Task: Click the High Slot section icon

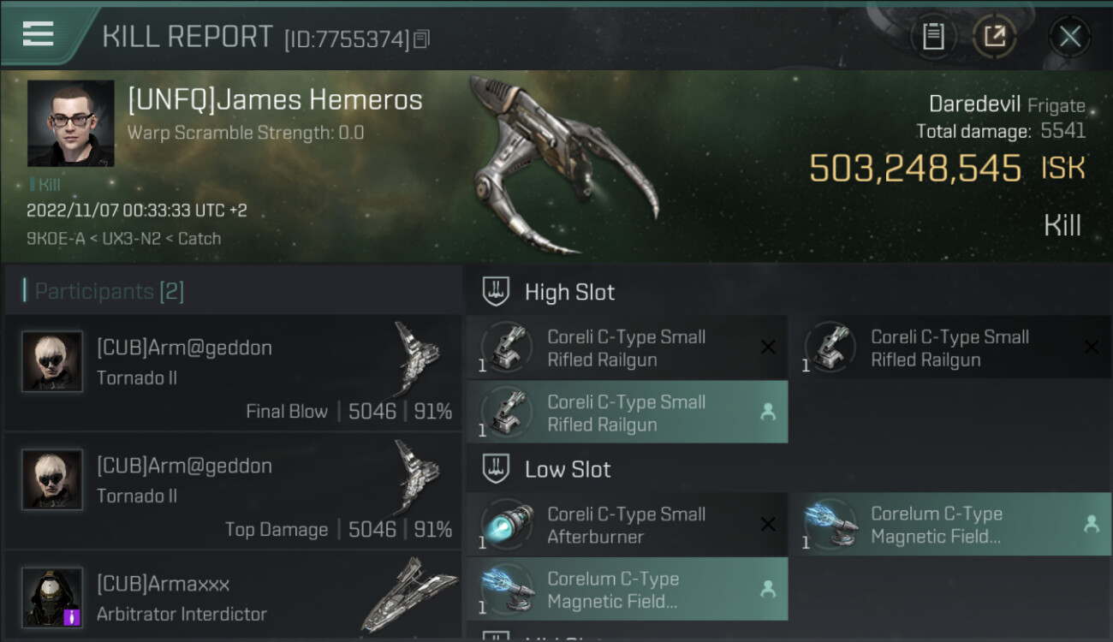Action: tap(496, 292)
